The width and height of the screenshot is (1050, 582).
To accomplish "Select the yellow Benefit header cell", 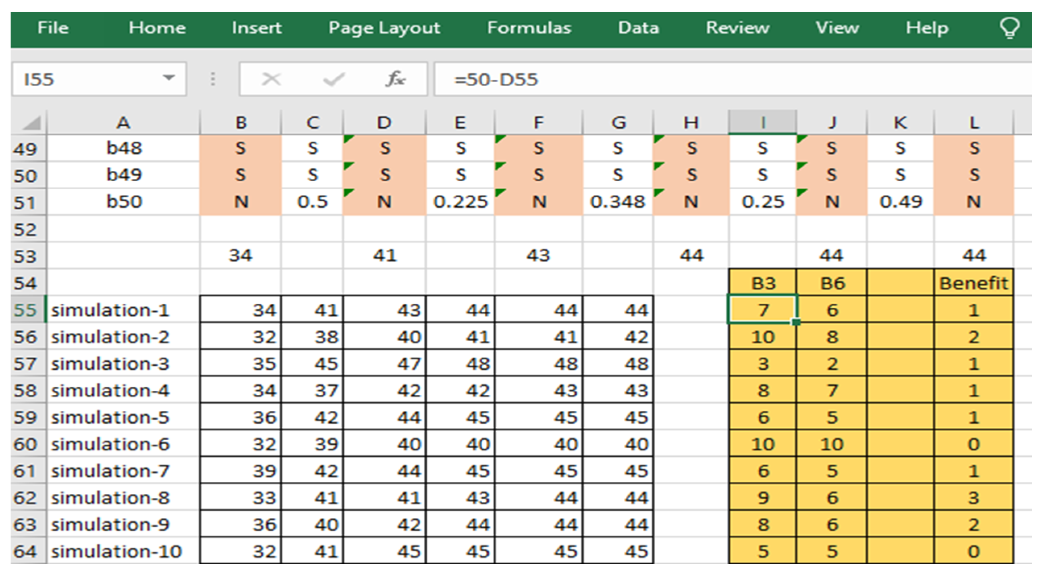I will (x=973, y=283).
